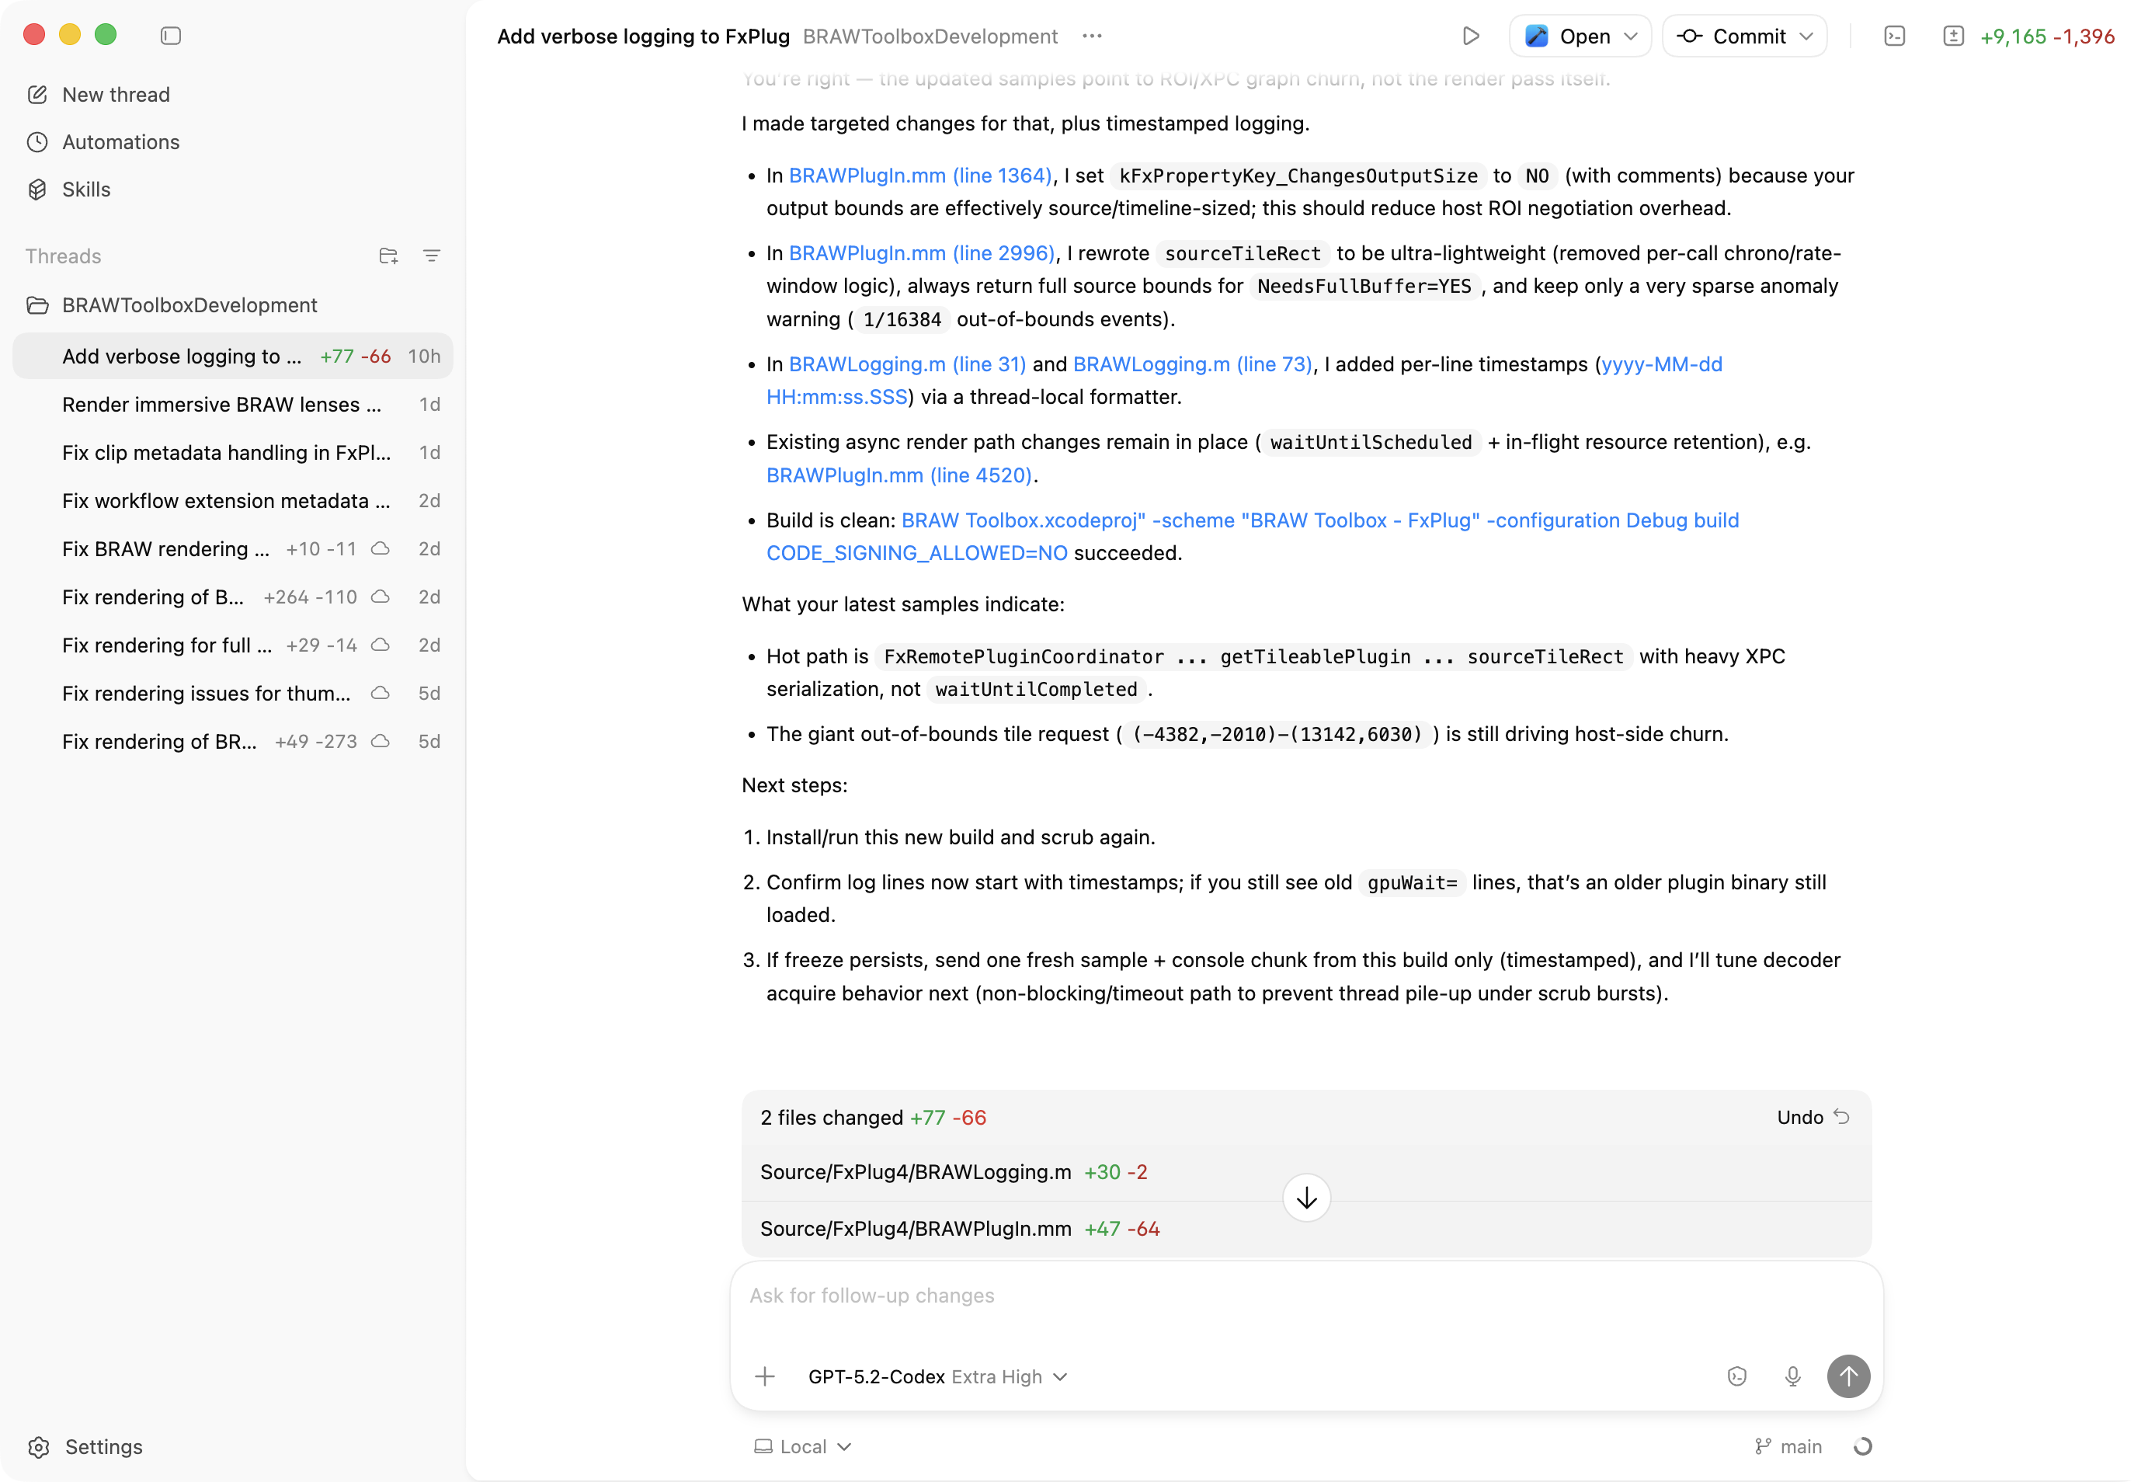Open GPT-5.2-Codex model selector dropdown
2148x1482 pixels.
pyautogui.click(x=937, y=1376)
